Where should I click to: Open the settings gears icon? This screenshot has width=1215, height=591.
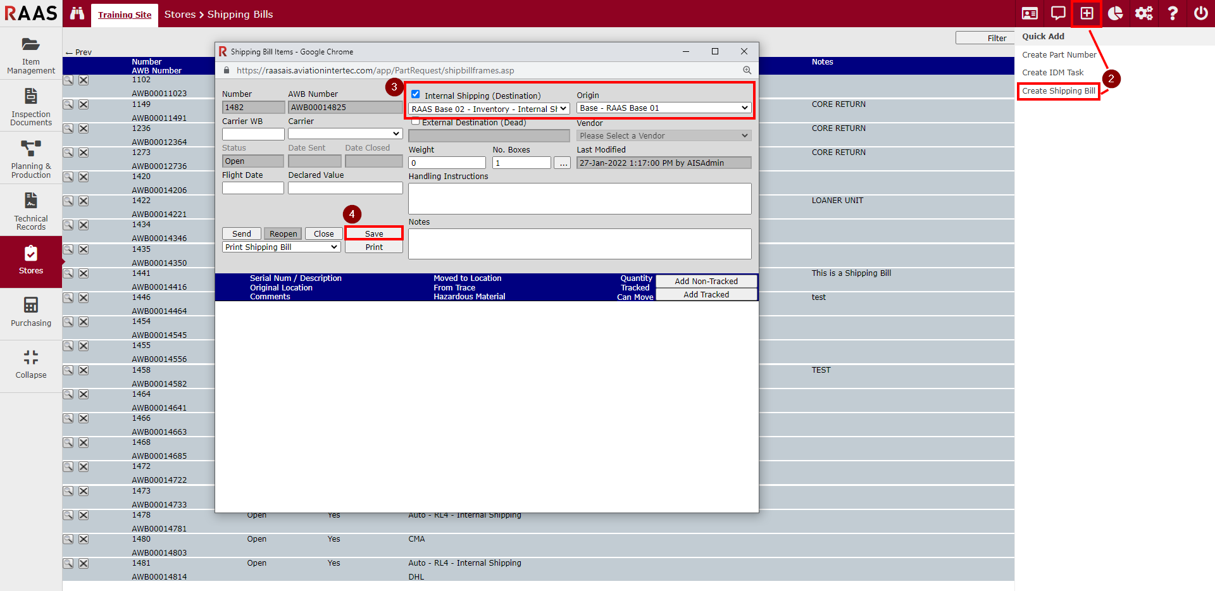(x=1143, y=13)
